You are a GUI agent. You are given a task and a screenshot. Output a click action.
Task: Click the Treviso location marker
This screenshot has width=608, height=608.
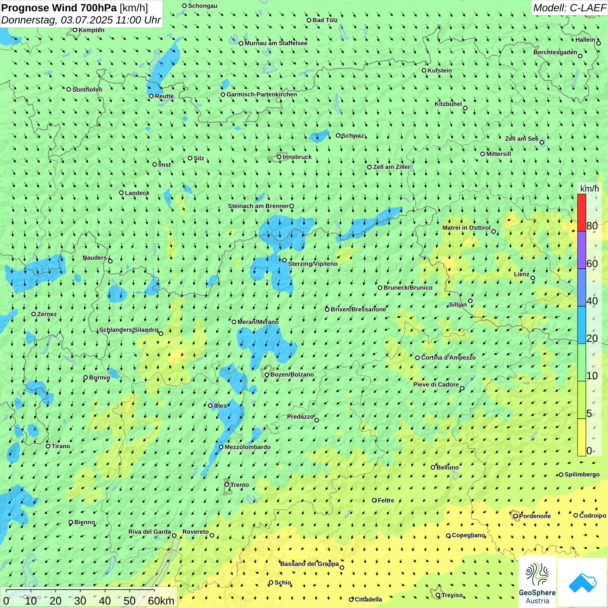438,595
